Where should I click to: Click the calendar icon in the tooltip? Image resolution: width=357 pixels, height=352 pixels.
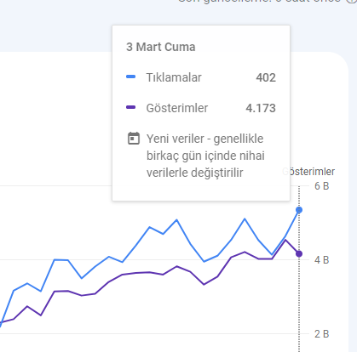tap(134, 139)
